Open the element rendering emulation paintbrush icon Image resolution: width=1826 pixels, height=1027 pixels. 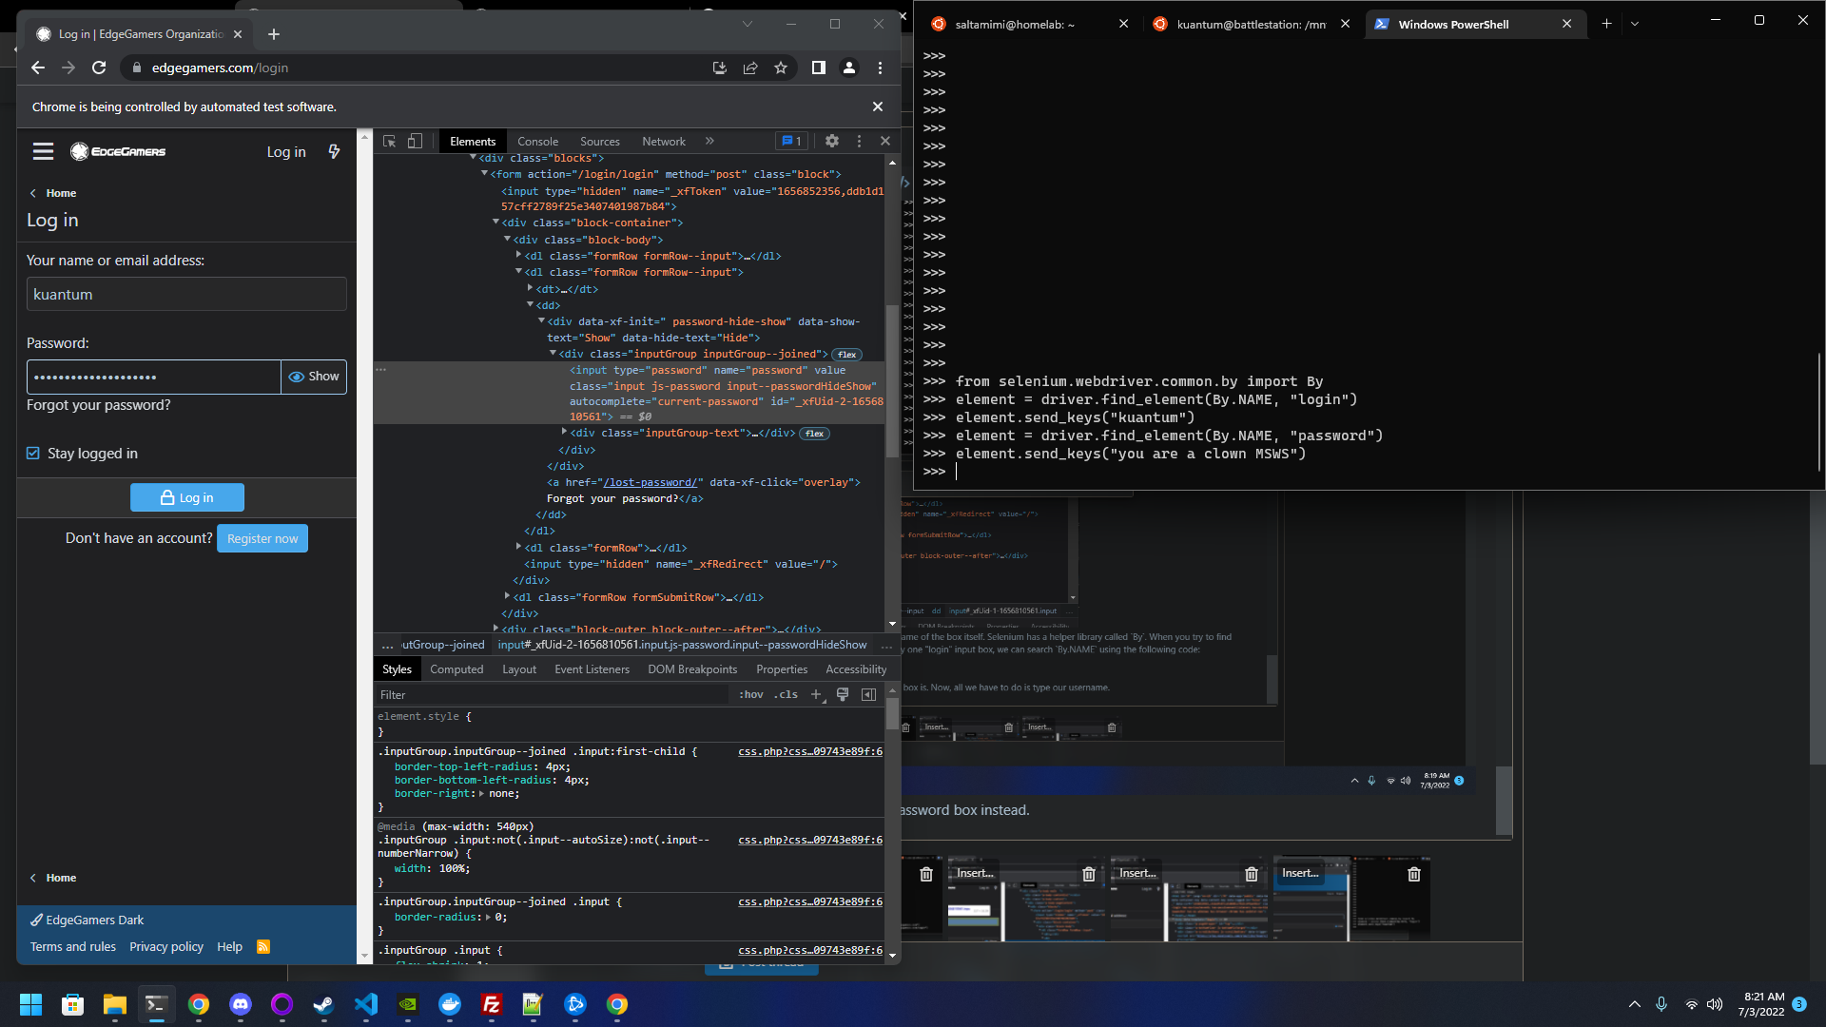click(x=843, y=695)
